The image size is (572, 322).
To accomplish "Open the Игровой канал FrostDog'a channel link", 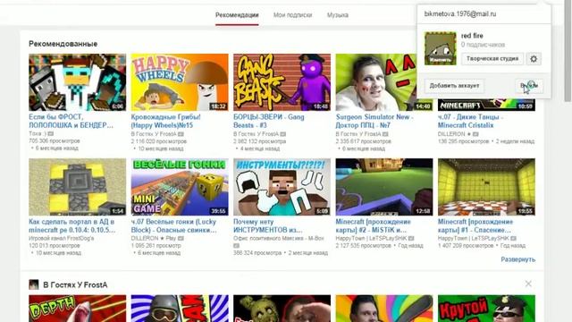I will pos(62,239).
